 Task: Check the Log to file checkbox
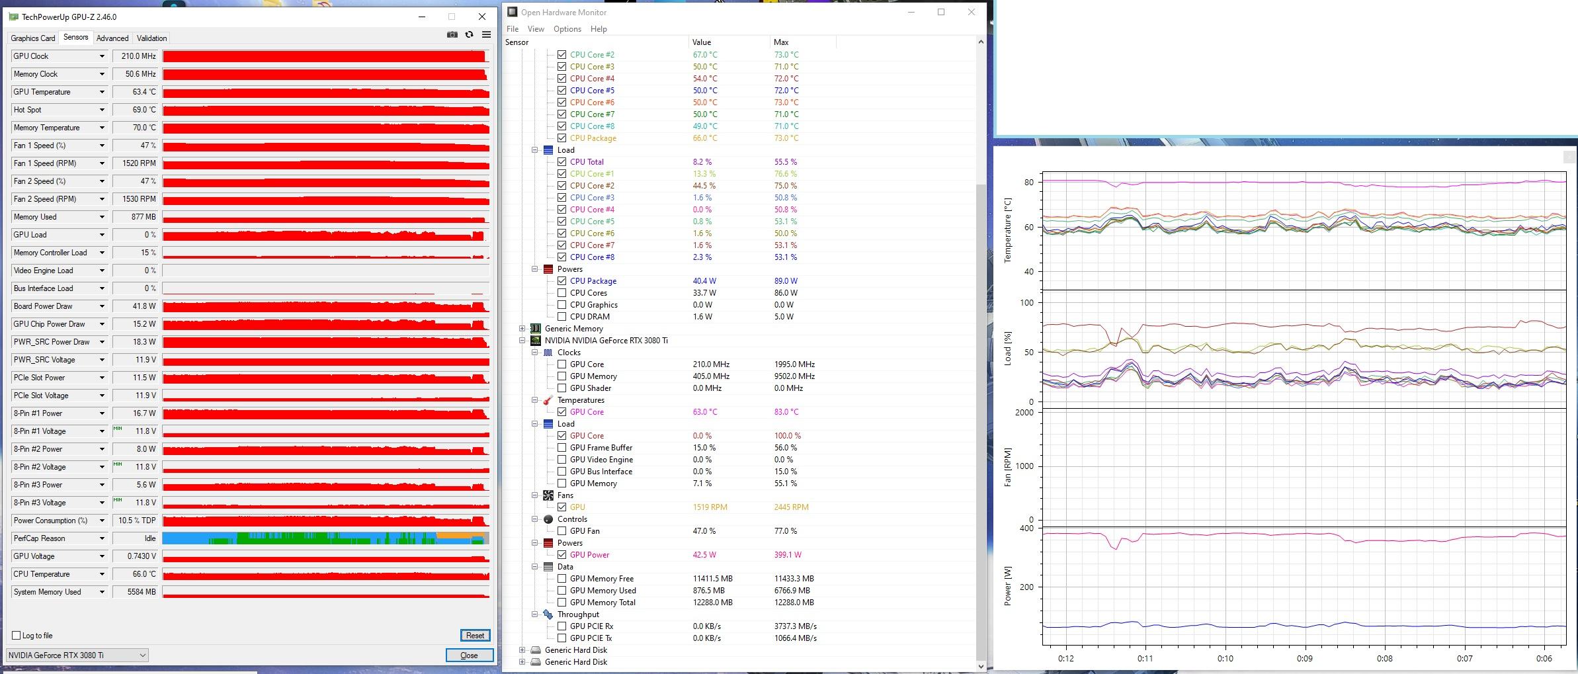17,636
